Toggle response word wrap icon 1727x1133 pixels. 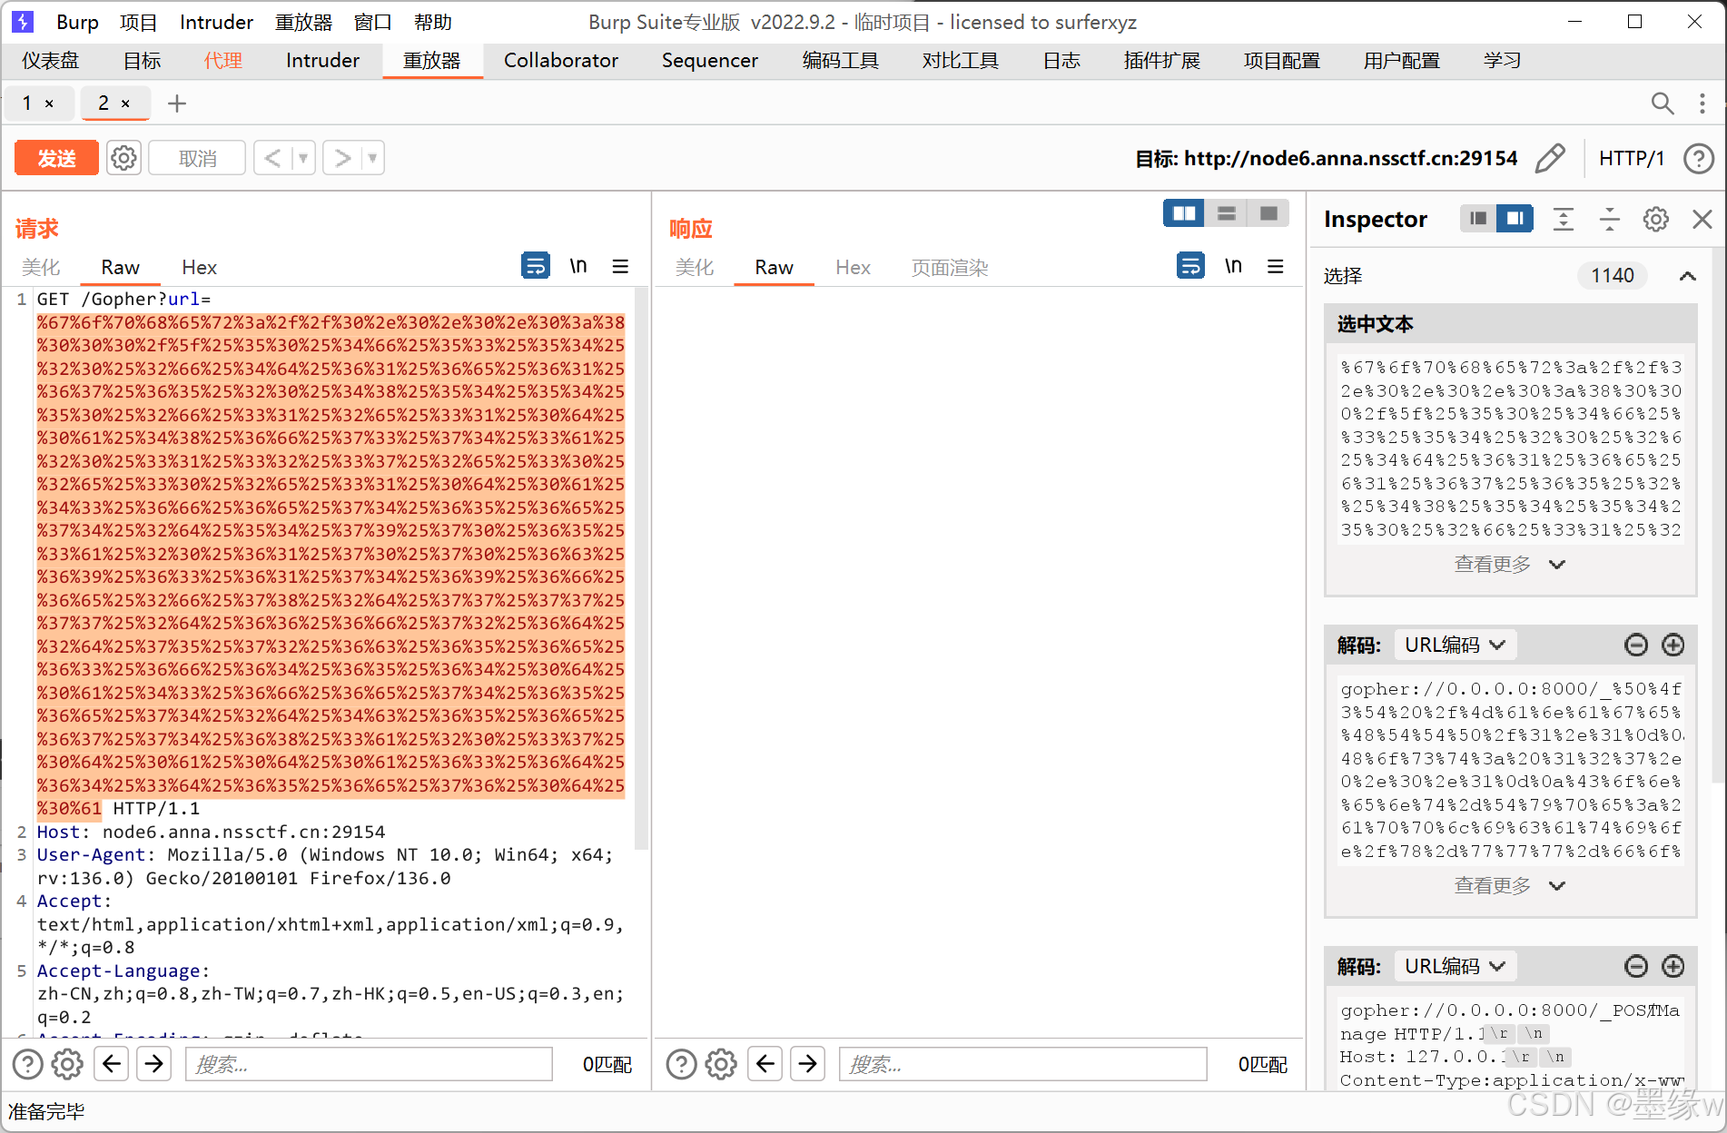(x=1190, y=266)
